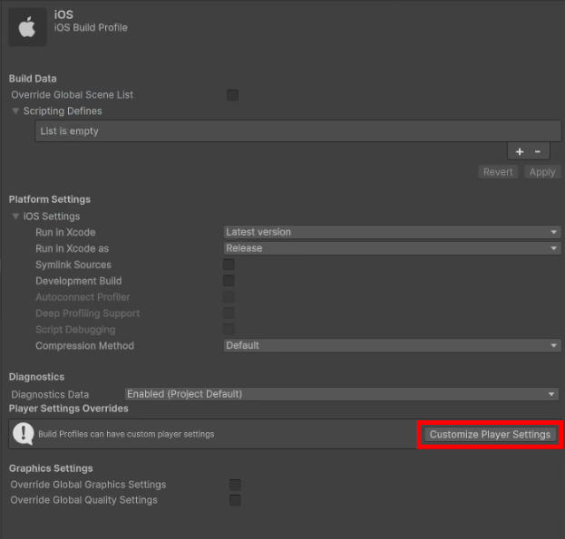
Task: Enable Override Global Scene List checkbox
Action: tap(232, 95)
